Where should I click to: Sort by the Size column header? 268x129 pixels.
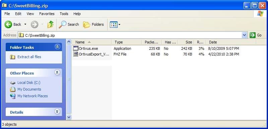(x=186, y=42)
